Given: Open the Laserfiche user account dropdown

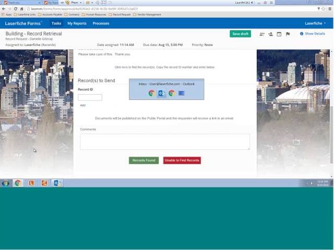Looking at the screenshot, I should [x=315, y=23].
